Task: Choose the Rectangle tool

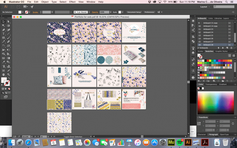Action: pyautogui.click(x=4, y=38)
